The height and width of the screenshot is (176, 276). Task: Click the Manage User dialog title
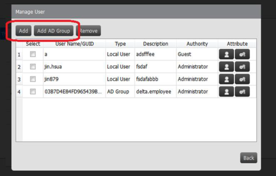coord(30,12)
